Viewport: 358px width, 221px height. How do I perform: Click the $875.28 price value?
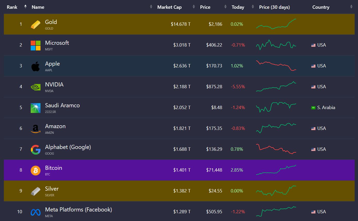point(214,87)
